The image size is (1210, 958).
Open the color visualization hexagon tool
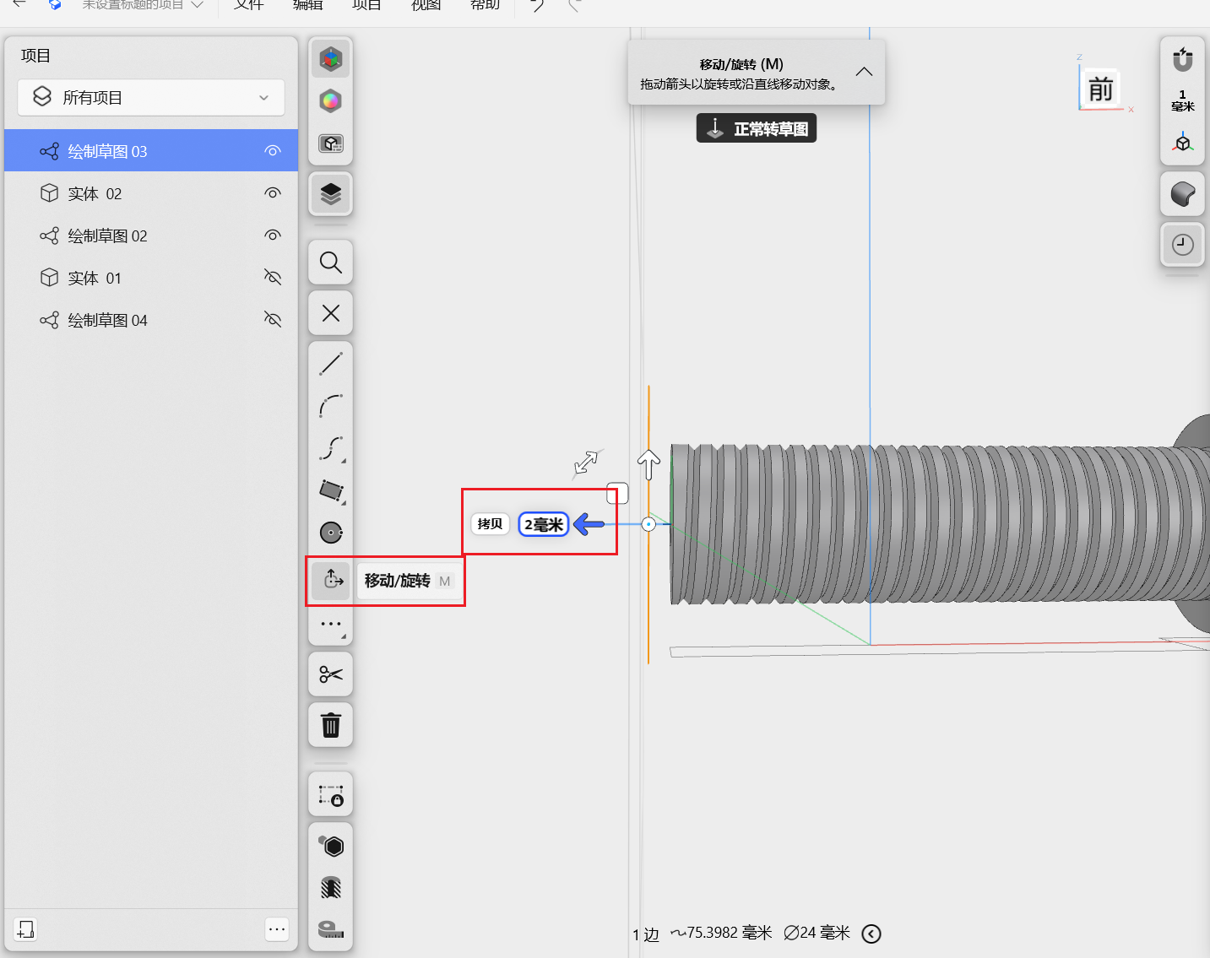tap(331, 101)
